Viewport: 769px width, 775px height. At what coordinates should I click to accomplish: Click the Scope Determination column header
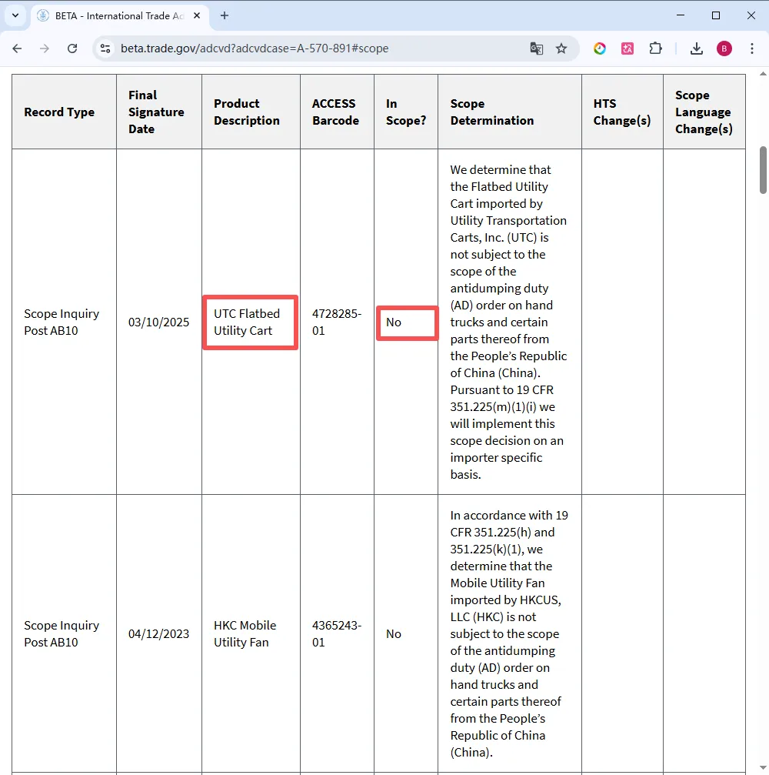(492, 112)
